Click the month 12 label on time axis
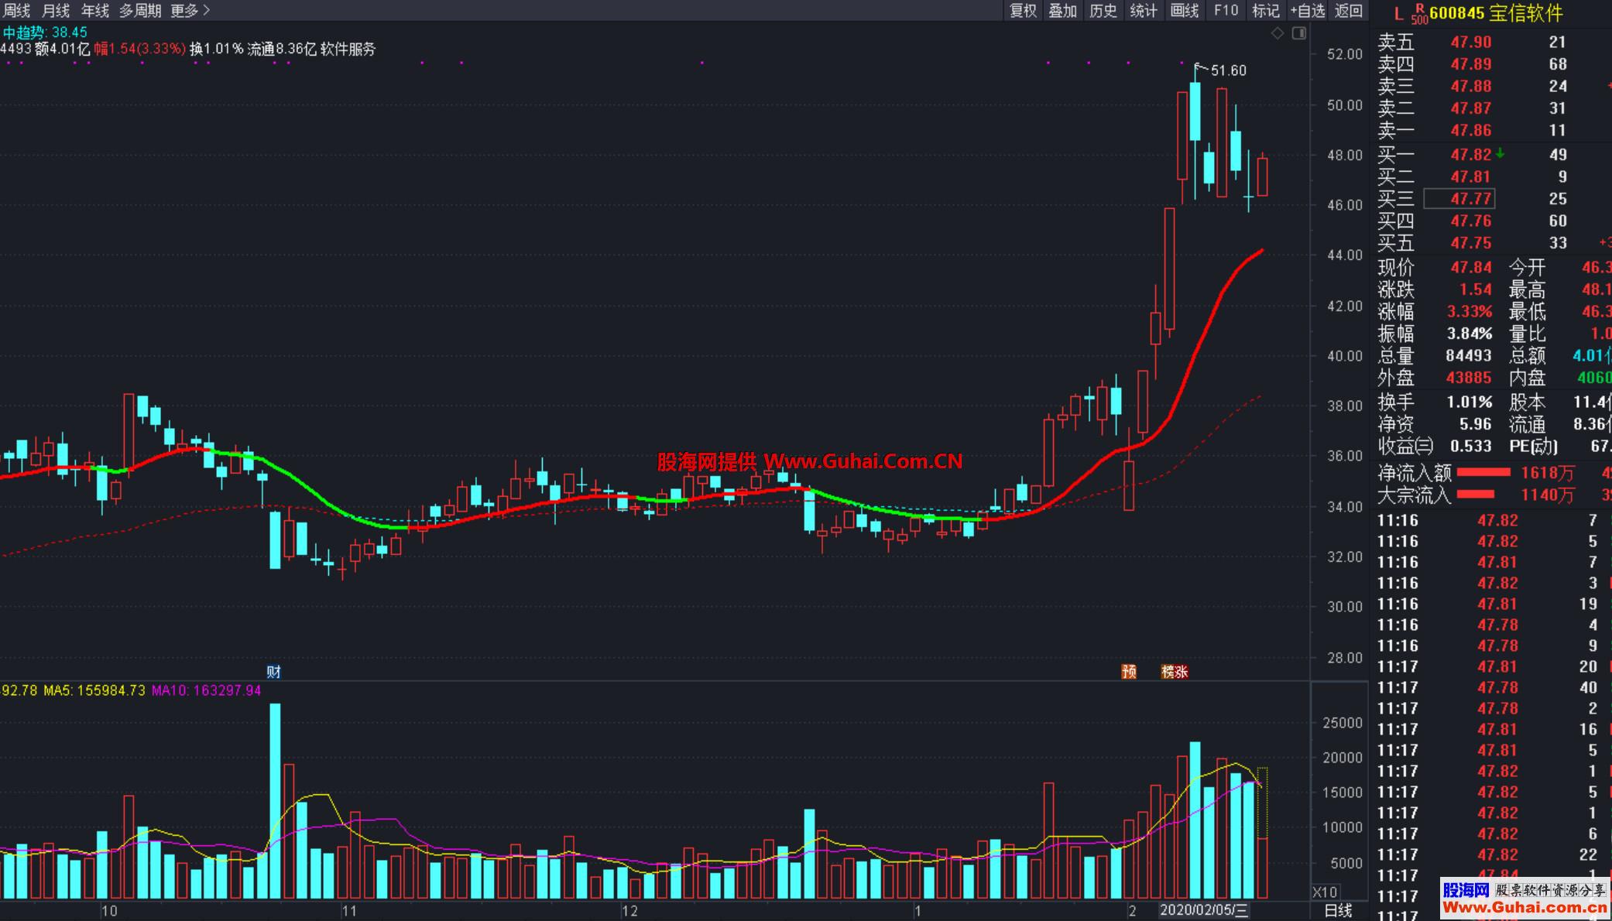 [x=629, y=910]
